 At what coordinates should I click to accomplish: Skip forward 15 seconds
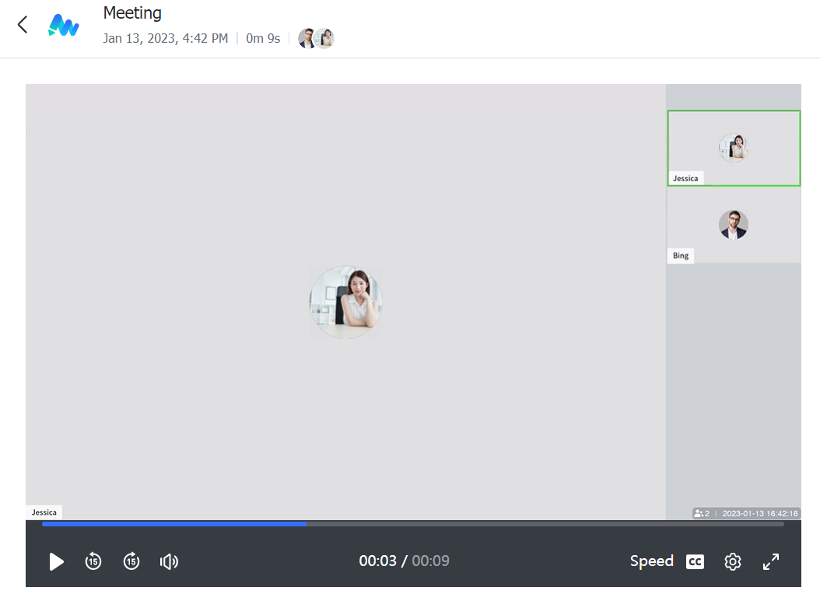point(131,561)
